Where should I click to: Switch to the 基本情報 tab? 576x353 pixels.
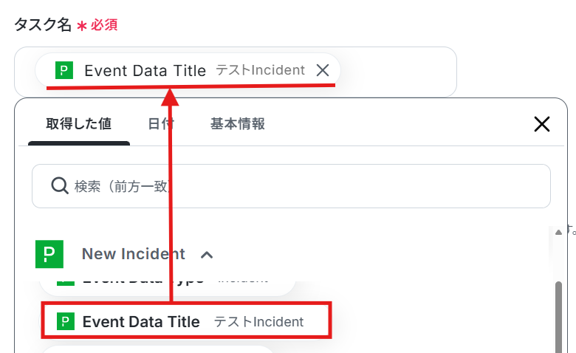[237, 123]
